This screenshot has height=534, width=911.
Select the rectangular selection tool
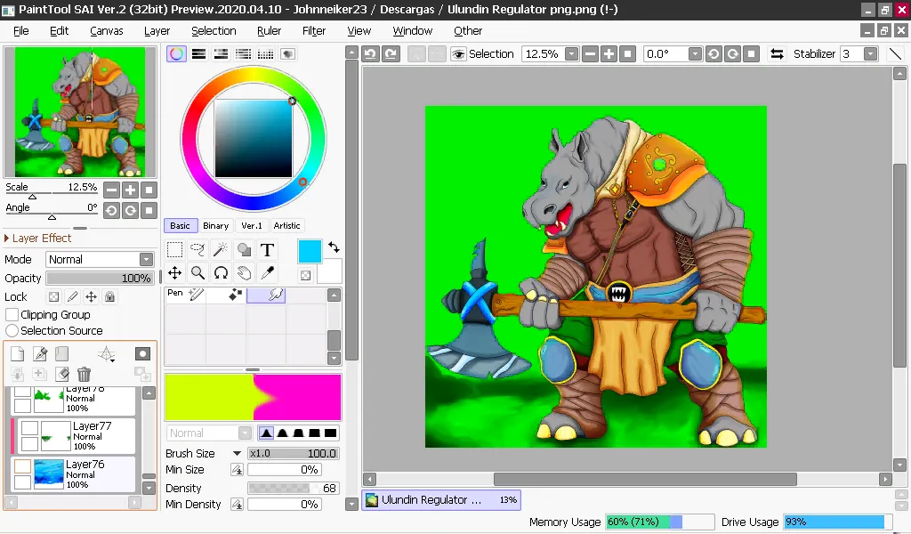(174, 250)
